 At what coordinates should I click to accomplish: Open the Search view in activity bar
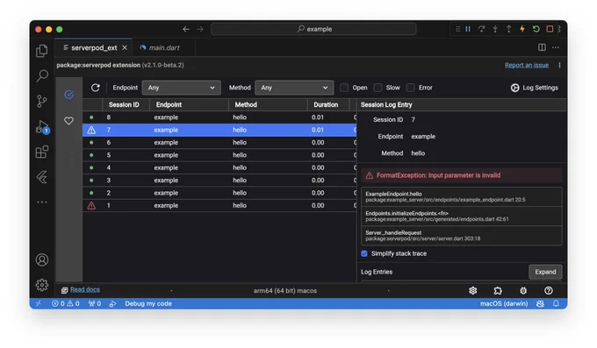(42, 75)
